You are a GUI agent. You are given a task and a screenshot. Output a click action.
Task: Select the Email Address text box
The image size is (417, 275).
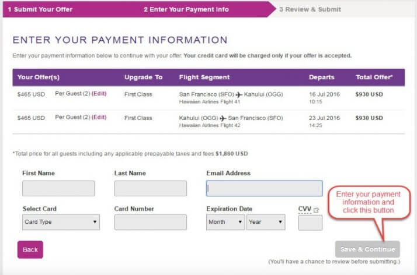coord(264,188)
